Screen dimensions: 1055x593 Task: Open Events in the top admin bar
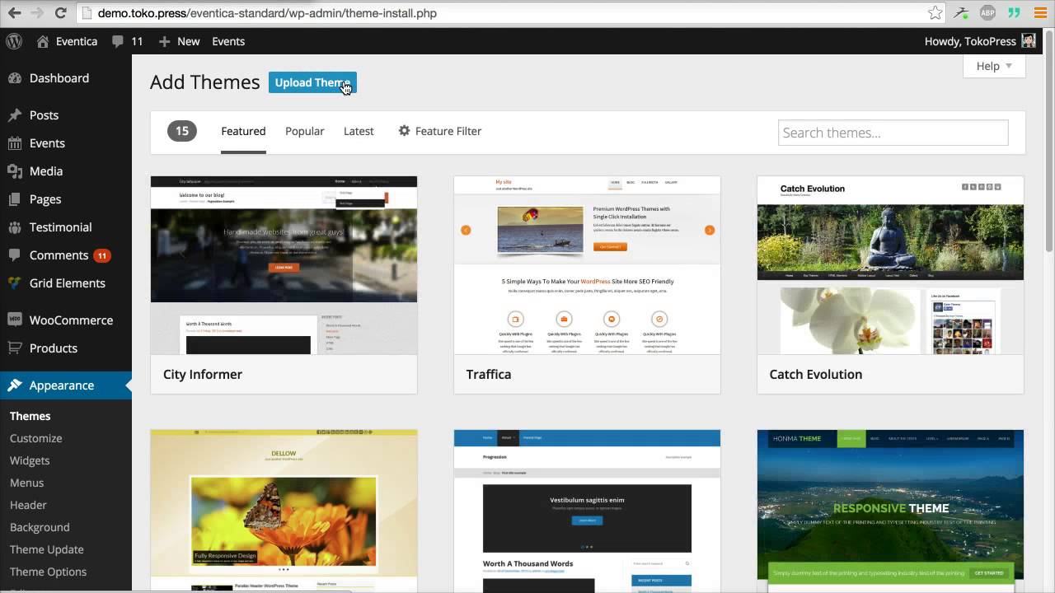coord(228,41)
